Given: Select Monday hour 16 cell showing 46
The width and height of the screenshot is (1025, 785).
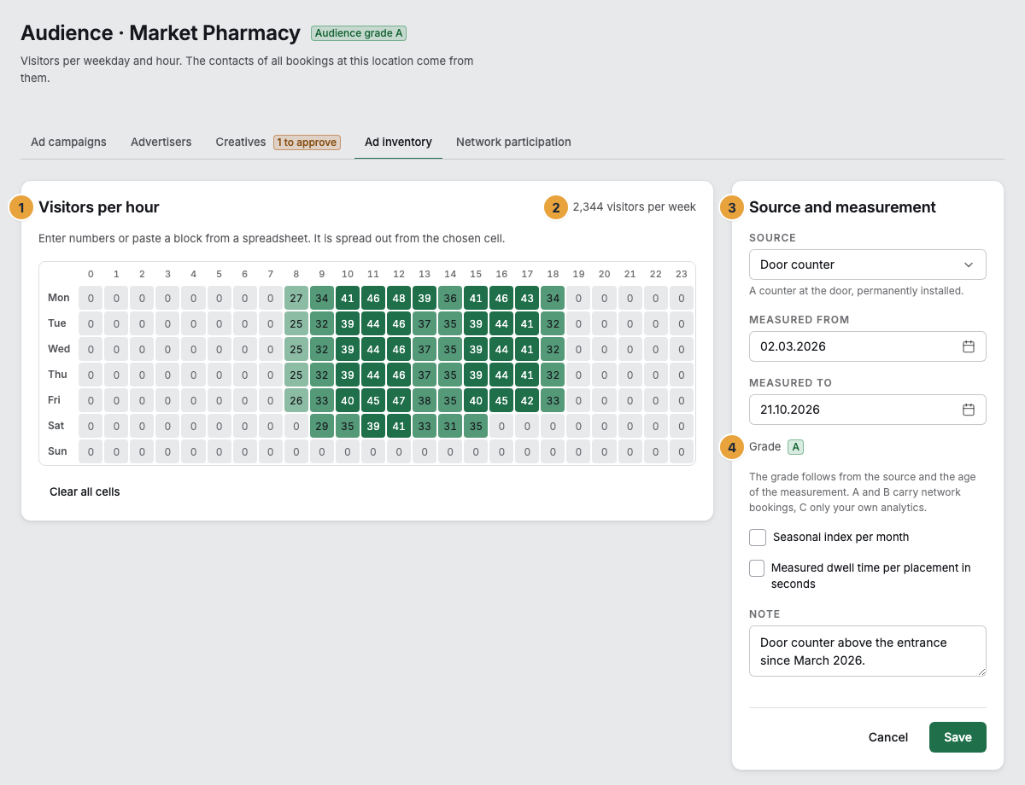Looking at the screenshot, I should [501, 299].
